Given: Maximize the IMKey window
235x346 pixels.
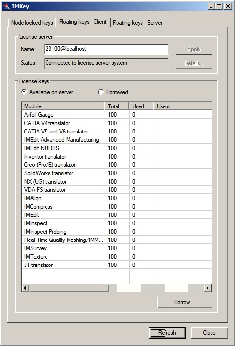Looking at the screenshot, I should (x=219, y=6).
